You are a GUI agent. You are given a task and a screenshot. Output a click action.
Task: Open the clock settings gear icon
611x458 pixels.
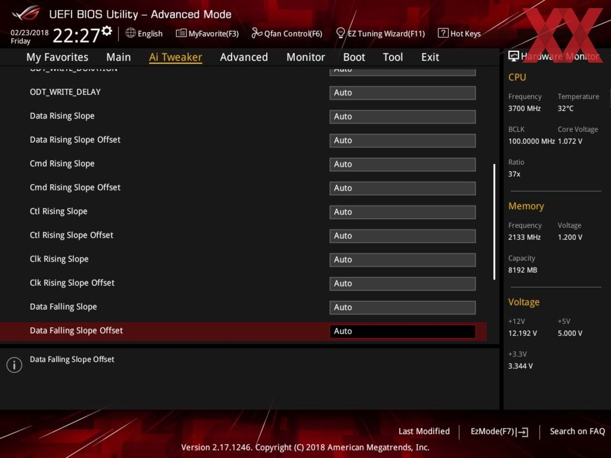(x=107, y=31)
